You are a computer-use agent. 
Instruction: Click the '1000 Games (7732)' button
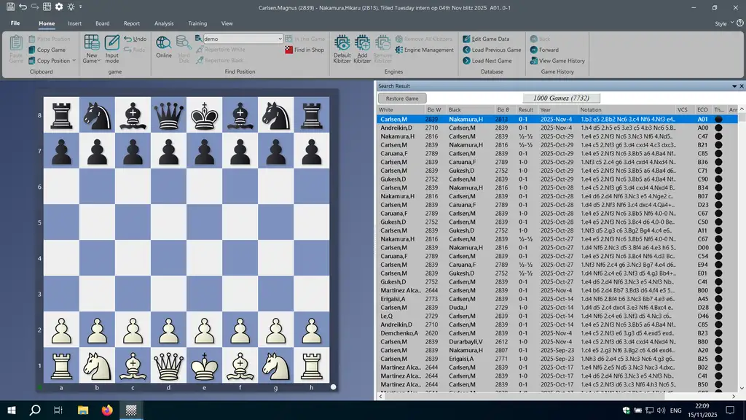pos(561,98)
